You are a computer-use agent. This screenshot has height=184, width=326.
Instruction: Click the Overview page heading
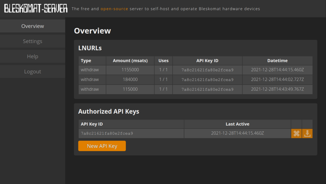(x=93, y=31)
